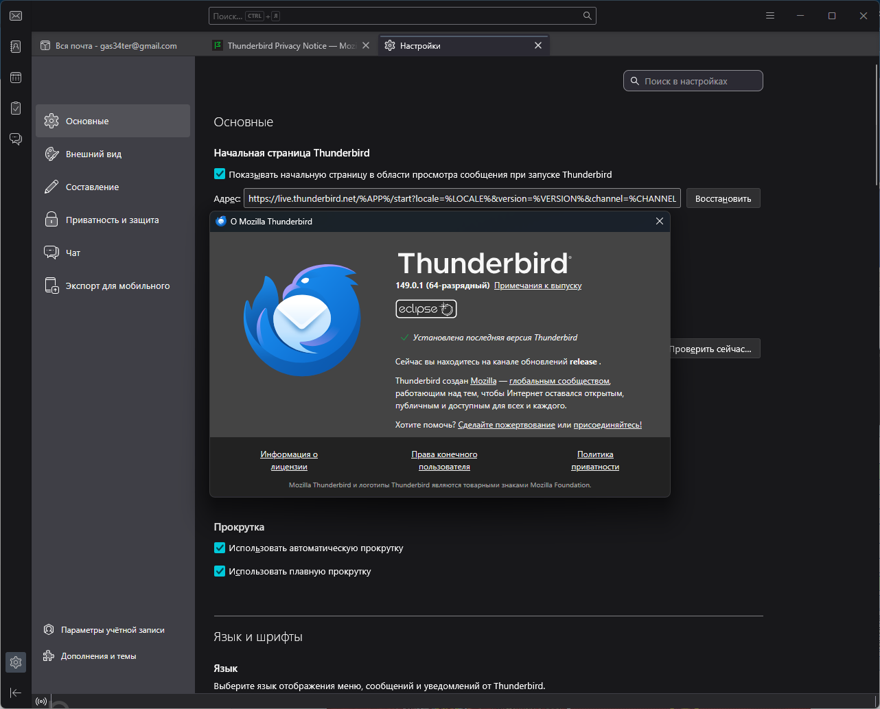Open the Политика приватности link
The width and height of the screenshot is (880, 709).
(595, 461)
